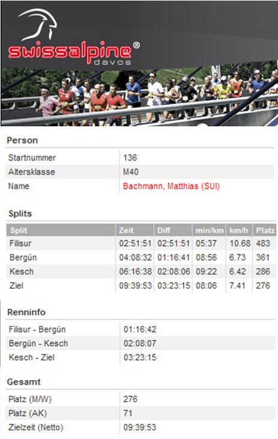Image resolution: width=278 pixels, height=439 pixels.
Task: Click the Startnummer value 136
Action: [130, 158]
